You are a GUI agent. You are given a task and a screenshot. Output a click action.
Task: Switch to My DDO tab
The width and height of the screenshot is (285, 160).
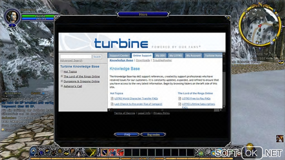pos(160,55)
